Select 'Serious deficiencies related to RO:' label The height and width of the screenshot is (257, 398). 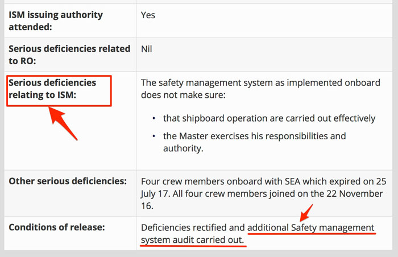click(69, 55)
